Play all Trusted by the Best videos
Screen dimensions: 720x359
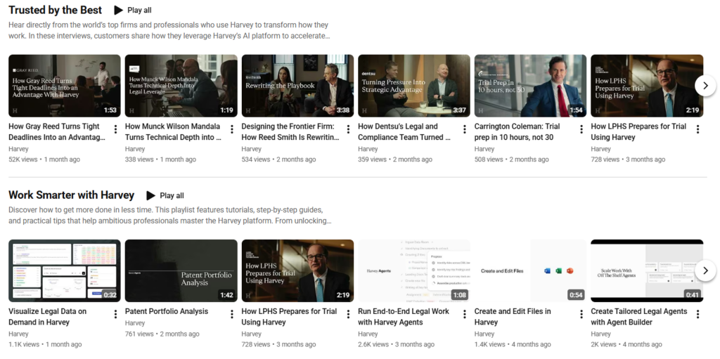[x=133, y=10]
